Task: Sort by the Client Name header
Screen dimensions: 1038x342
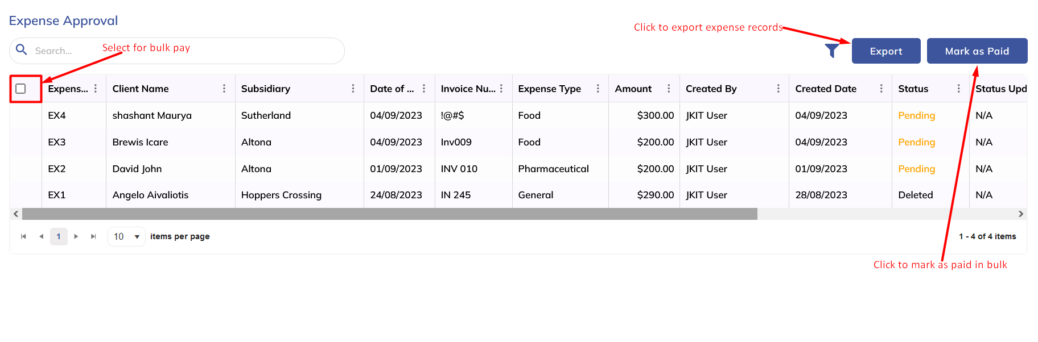Action: (x=141, y=89)
